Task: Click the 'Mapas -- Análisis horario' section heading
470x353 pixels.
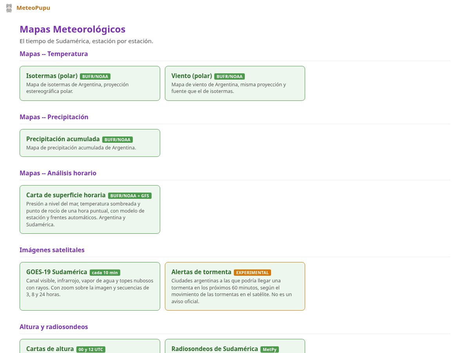Action: coord(58,173)
